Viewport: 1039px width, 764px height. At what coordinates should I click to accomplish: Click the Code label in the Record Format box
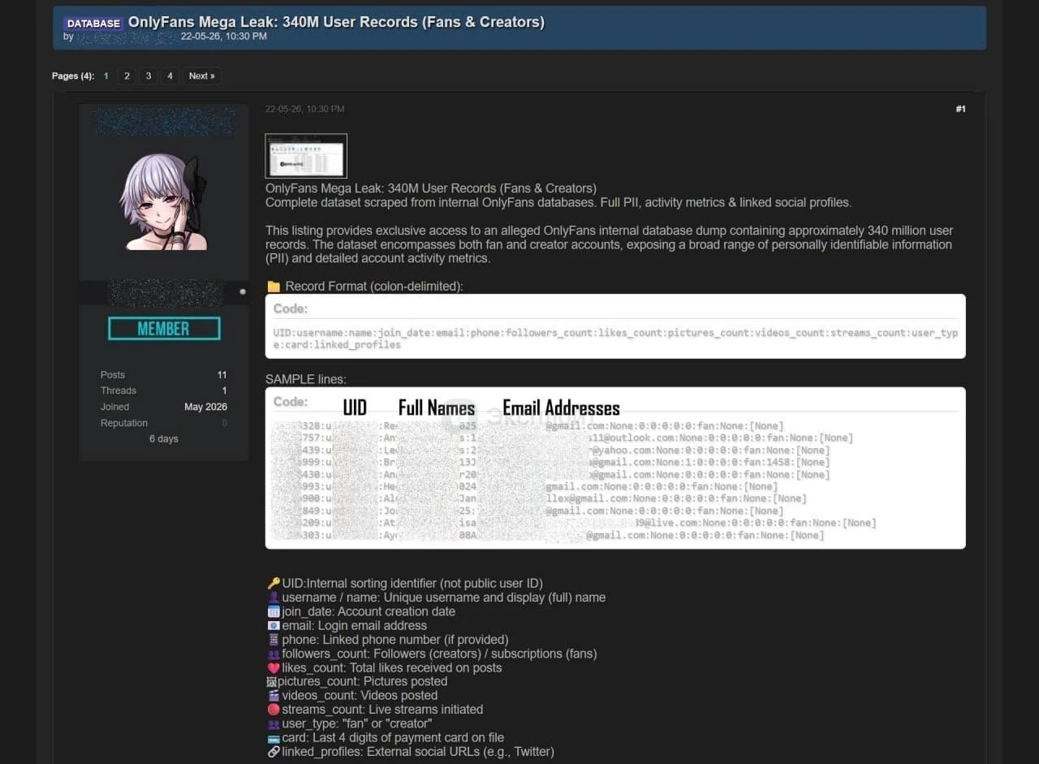coord(291,309)
